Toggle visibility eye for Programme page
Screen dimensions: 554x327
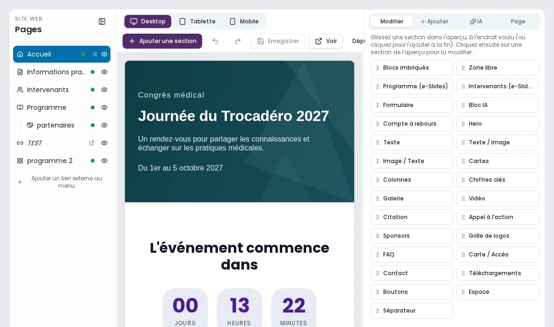pyautogui.click(x=104, y=107)
